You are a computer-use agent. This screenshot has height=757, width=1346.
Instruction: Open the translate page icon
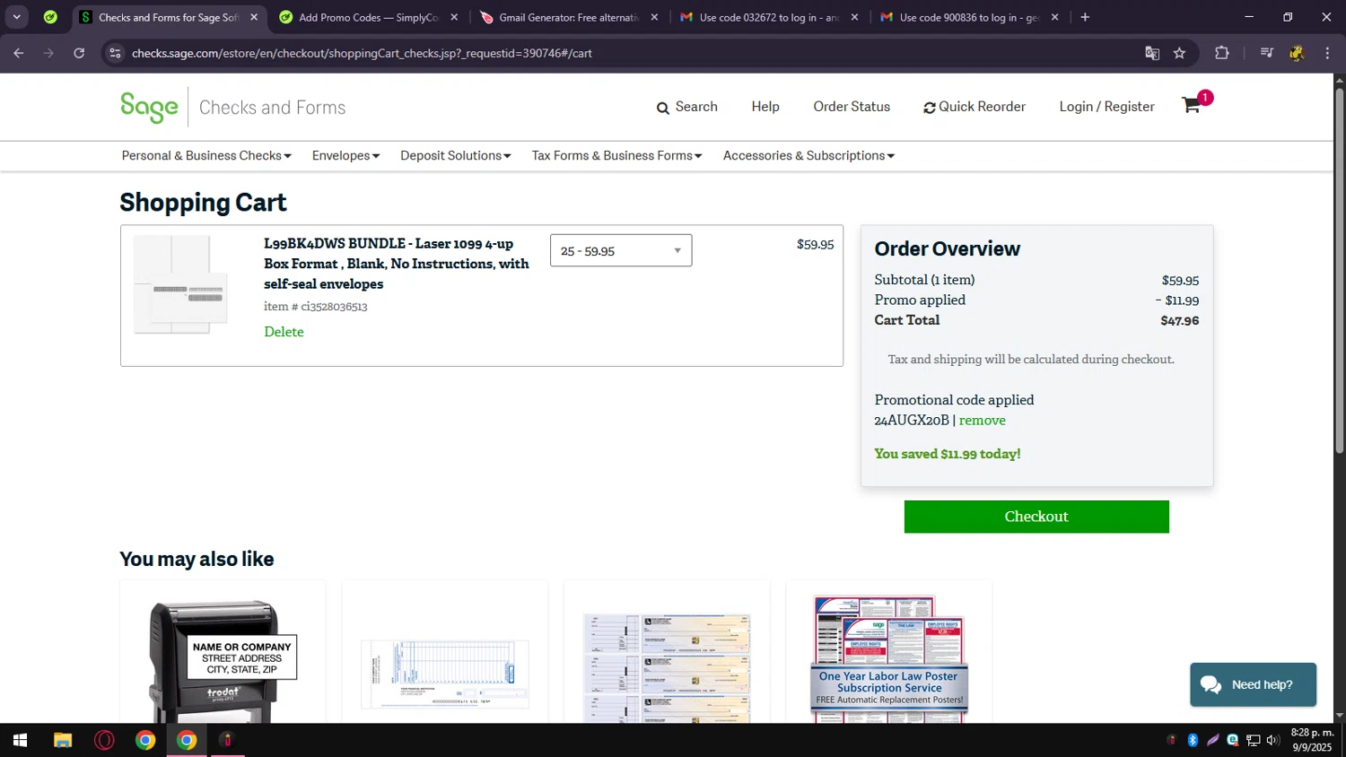[1152, 53]
